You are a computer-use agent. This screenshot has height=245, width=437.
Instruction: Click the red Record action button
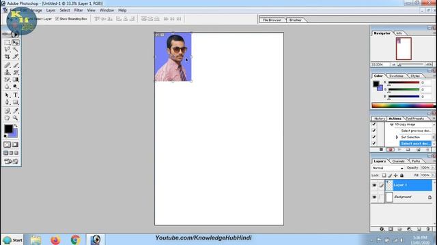tap(391, 150)
